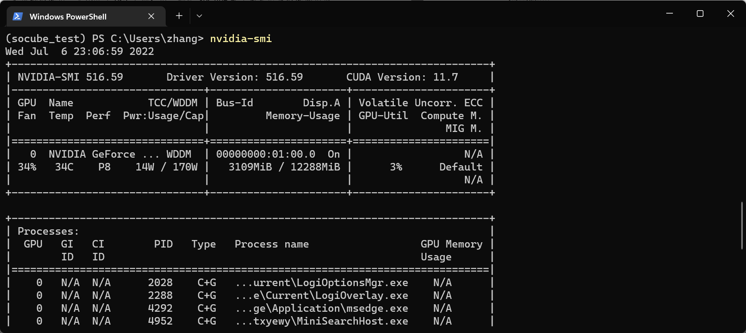Close the Windows PowerShell tab

(x=151, y=16)
